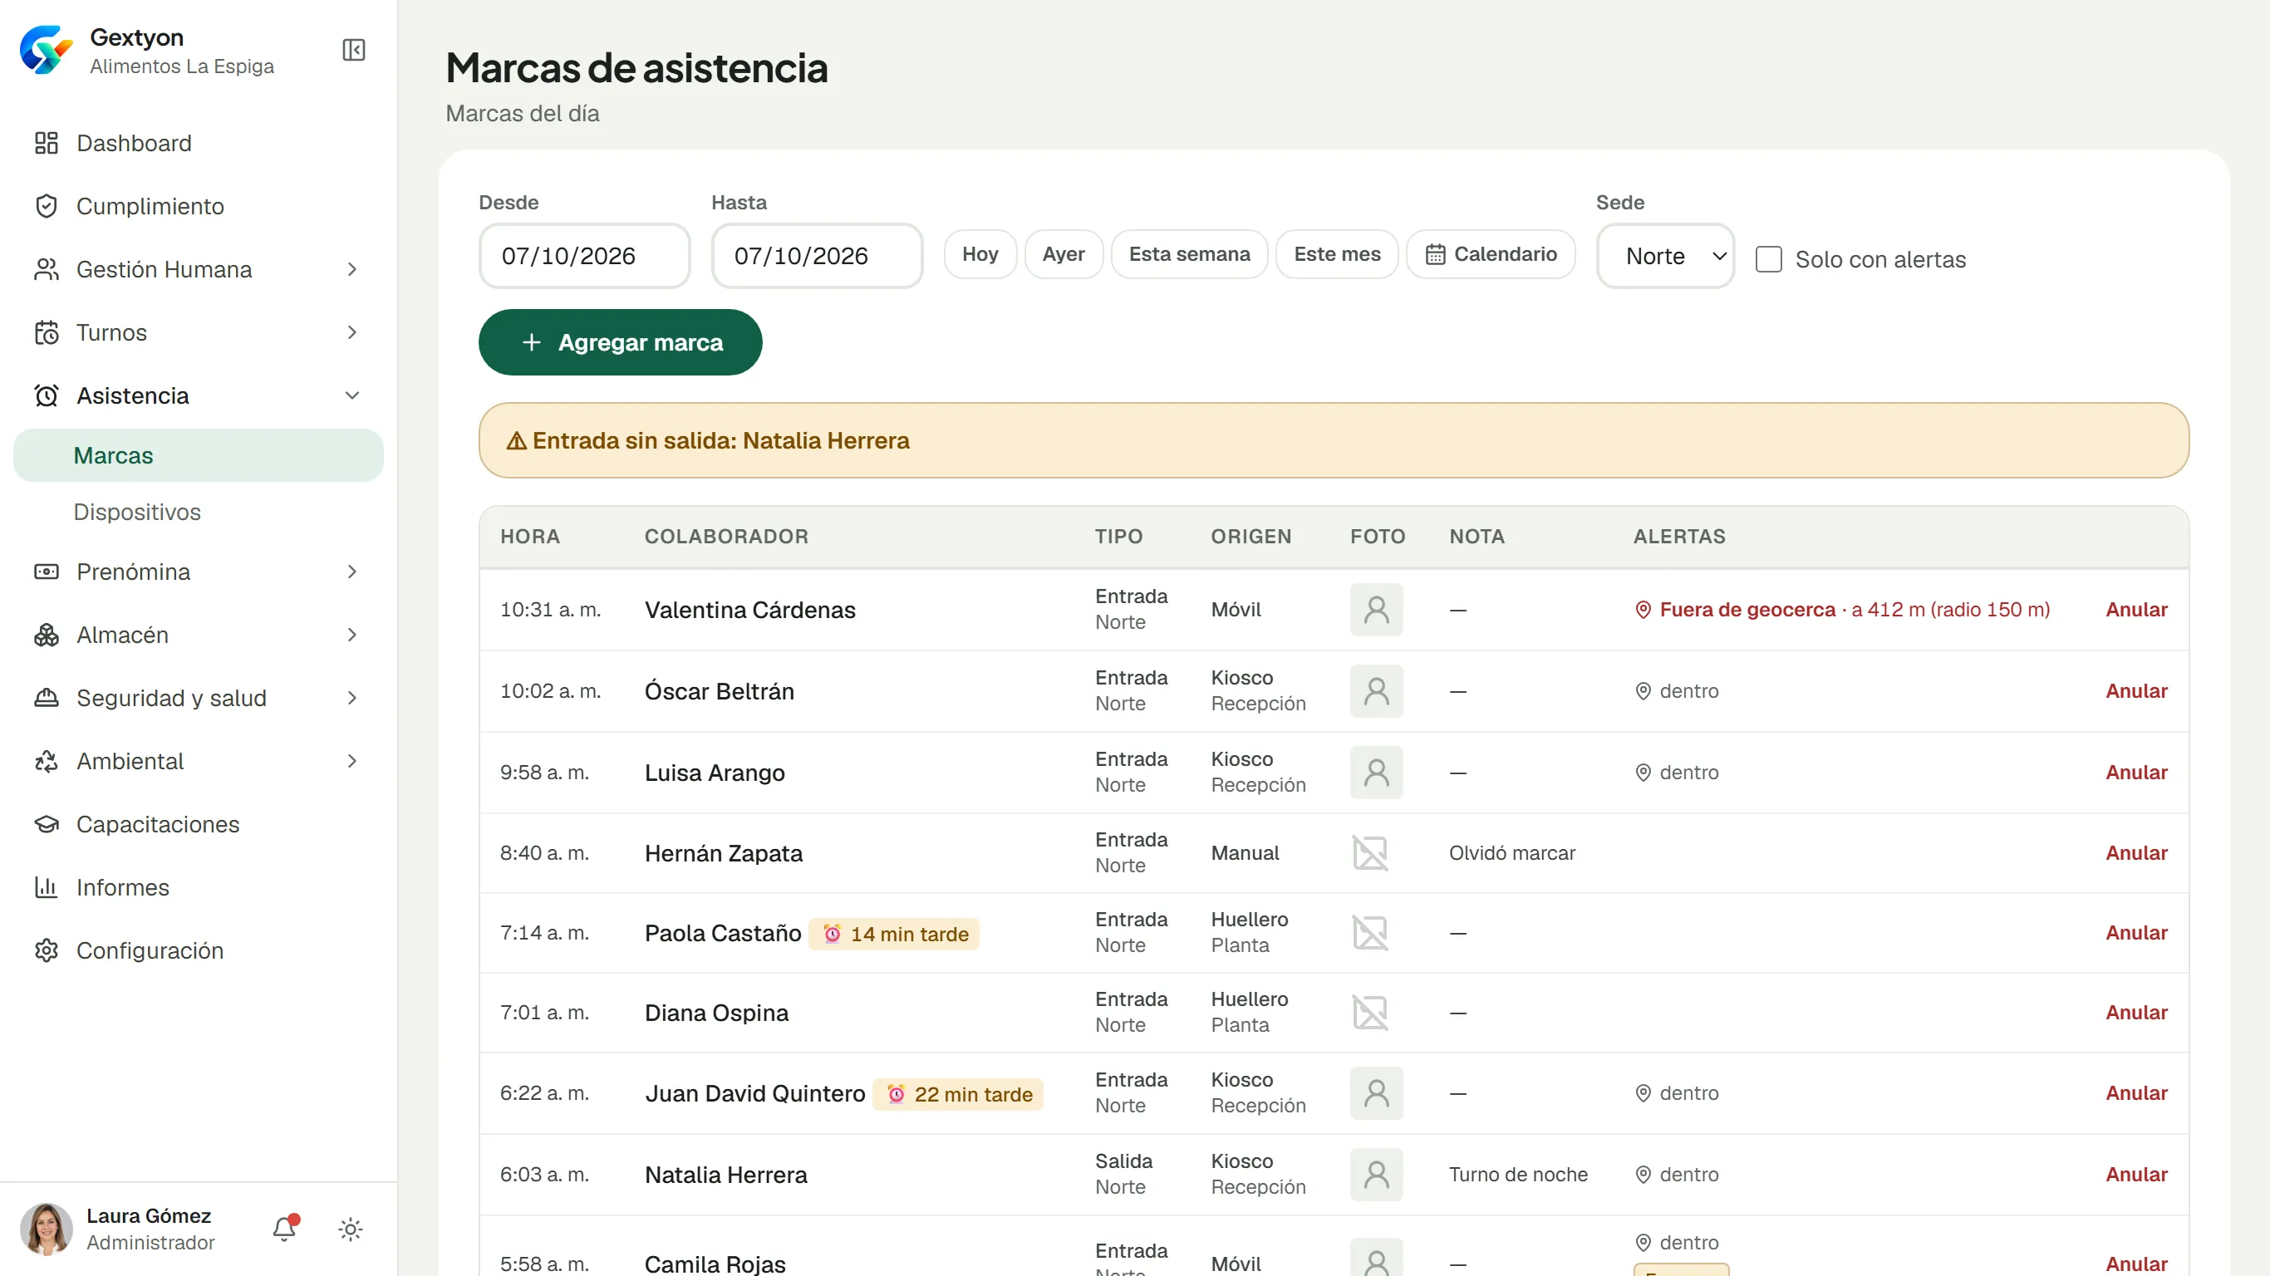Select Marcas in sidebar
The width and height of the screenshot is (2270, 1276).
(199, 455)
